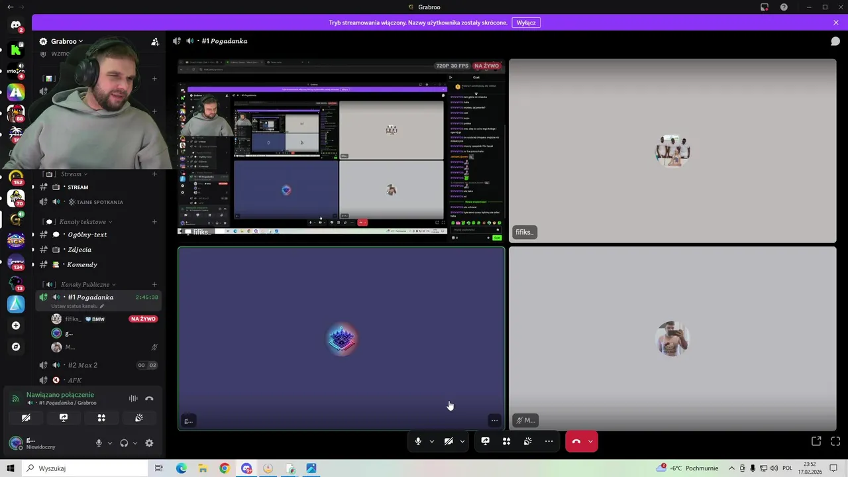The image size is (848, 477).
Task: Close the streamer mode banner
Action: (836, 23)
